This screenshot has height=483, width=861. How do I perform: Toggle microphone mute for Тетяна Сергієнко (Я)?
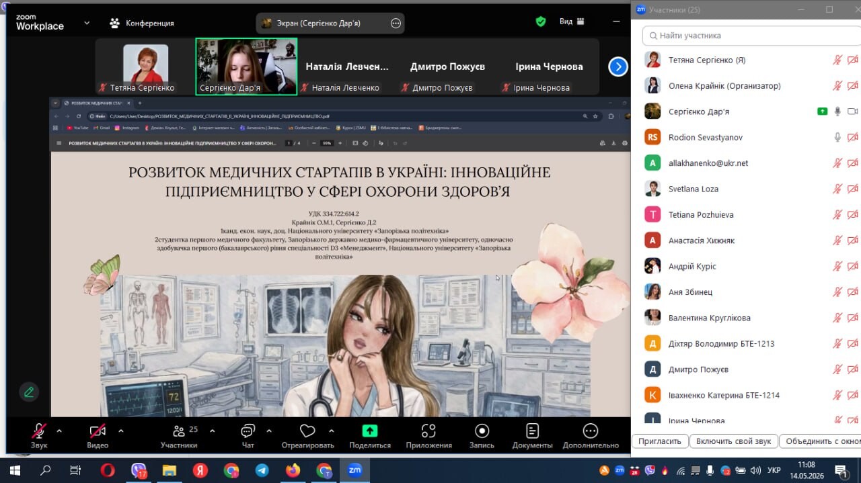(837, 60)
